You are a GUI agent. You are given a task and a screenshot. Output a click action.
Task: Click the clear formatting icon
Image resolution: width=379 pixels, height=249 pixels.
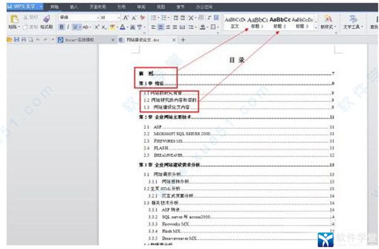click(x=143, y=18)
